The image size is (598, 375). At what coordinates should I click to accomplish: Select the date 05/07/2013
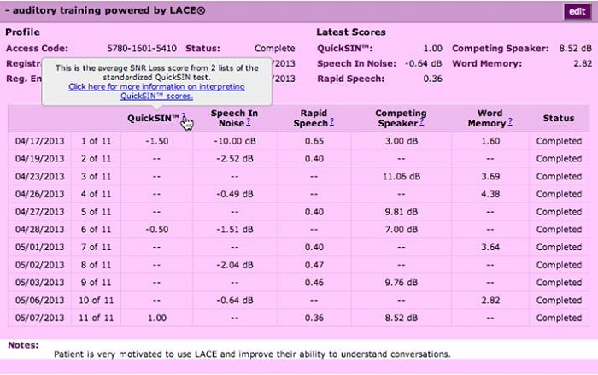(x=39, y=318)
